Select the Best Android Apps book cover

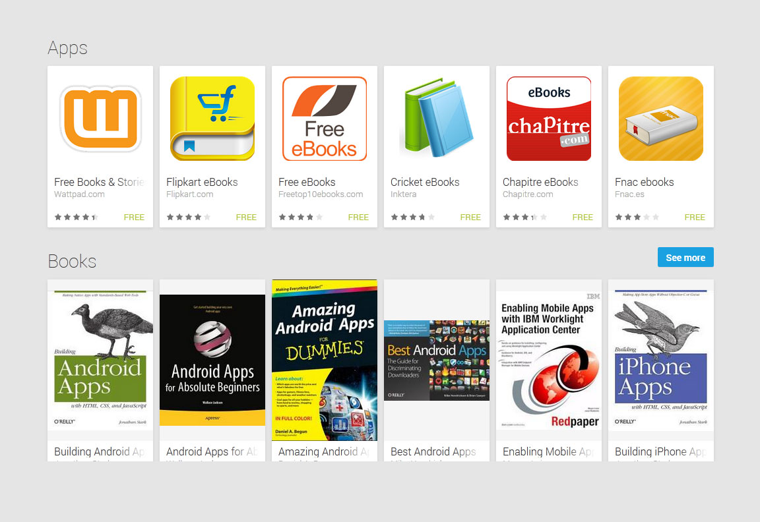pos(437,361)
